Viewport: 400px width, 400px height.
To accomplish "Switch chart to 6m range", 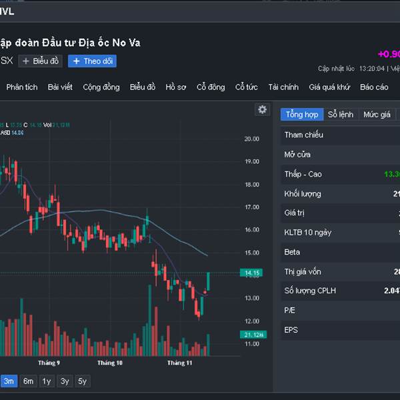I will coord(28,381).
